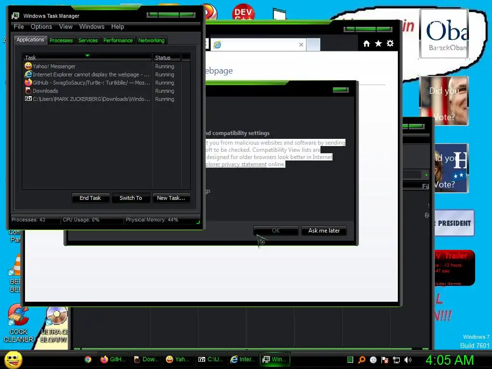This screenshot has height=369, width=492.
Task: Click the New Task... button
Action: tap(171, 198)
